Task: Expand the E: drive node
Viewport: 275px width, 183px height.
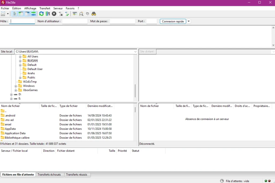Action: click(11, 99)
